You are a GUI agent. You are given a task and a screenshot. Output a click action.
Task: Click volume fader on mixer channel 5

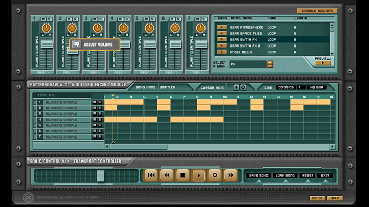[x=150, y=44]
